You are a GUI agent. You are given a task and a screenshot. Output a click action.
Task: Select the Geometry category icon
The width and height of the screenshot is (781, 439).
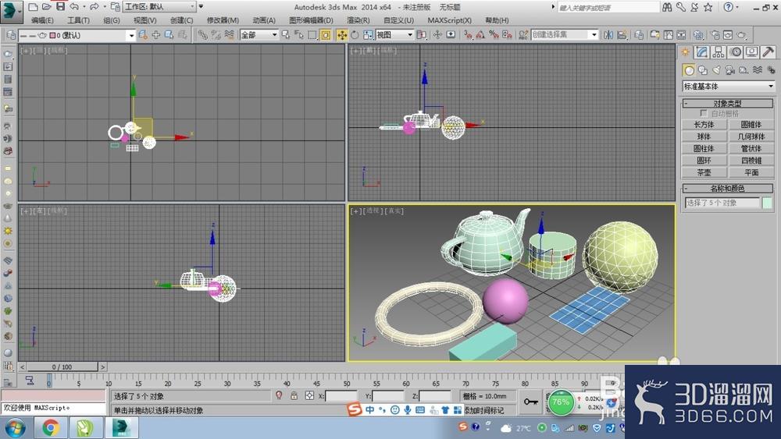(688, 70)
